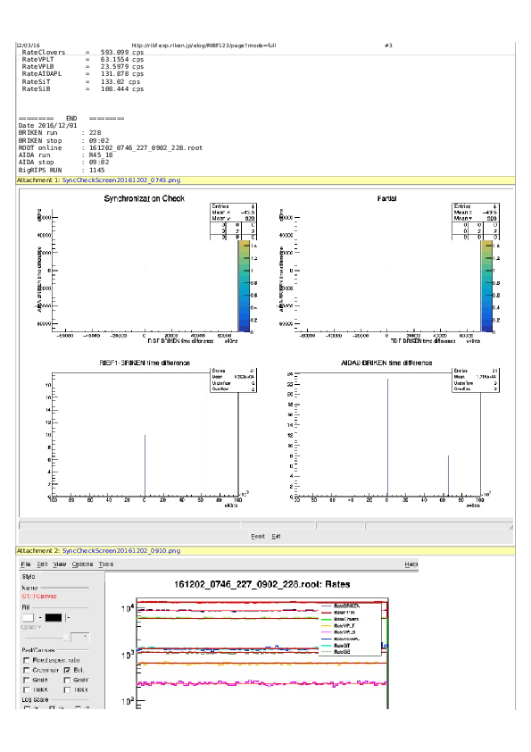
Task: Click the 'RateAIDAPL = 131.878 cps' line
Action: pos(82,74)
